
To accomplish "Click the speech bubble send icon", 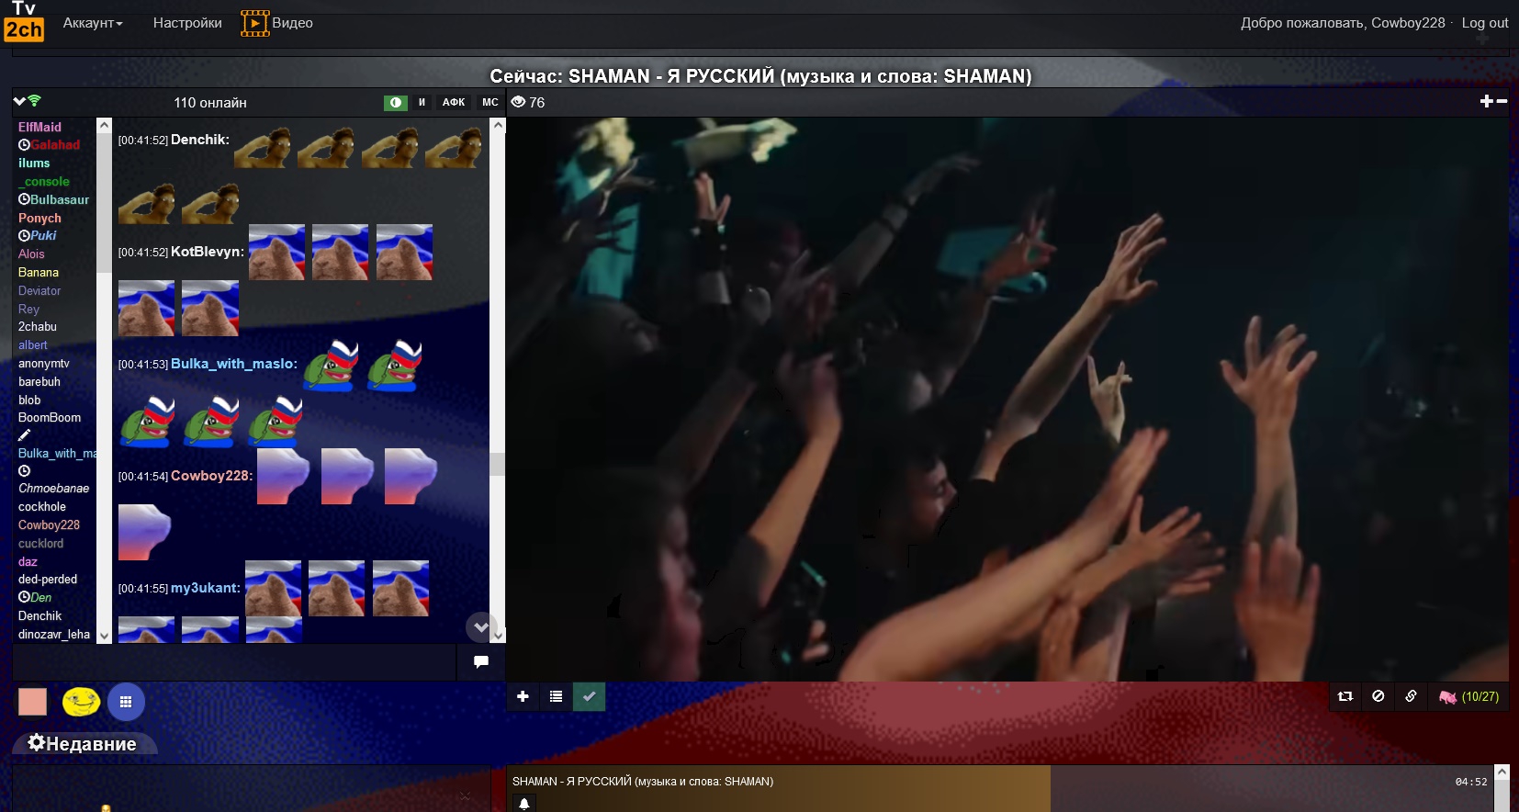I will tap(481, 662).
